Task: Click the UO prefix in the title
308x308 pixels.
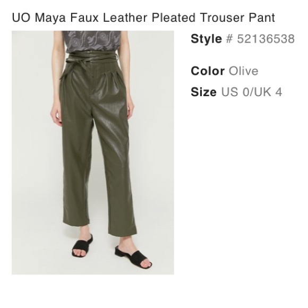Action: tap(21, 18)
